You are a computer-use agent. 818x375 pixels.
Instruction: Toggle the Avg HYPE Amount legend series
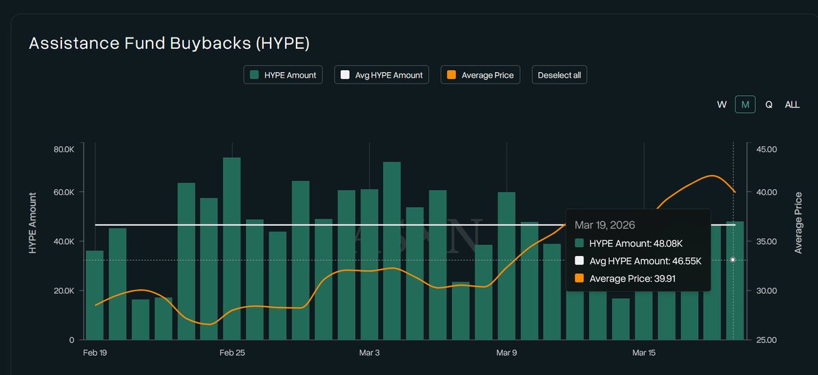pos(381,75)
